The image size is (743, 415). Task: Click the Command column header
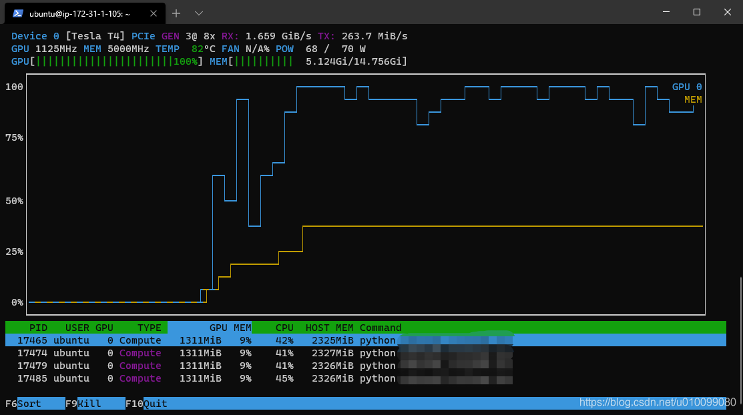click(381, 328)
